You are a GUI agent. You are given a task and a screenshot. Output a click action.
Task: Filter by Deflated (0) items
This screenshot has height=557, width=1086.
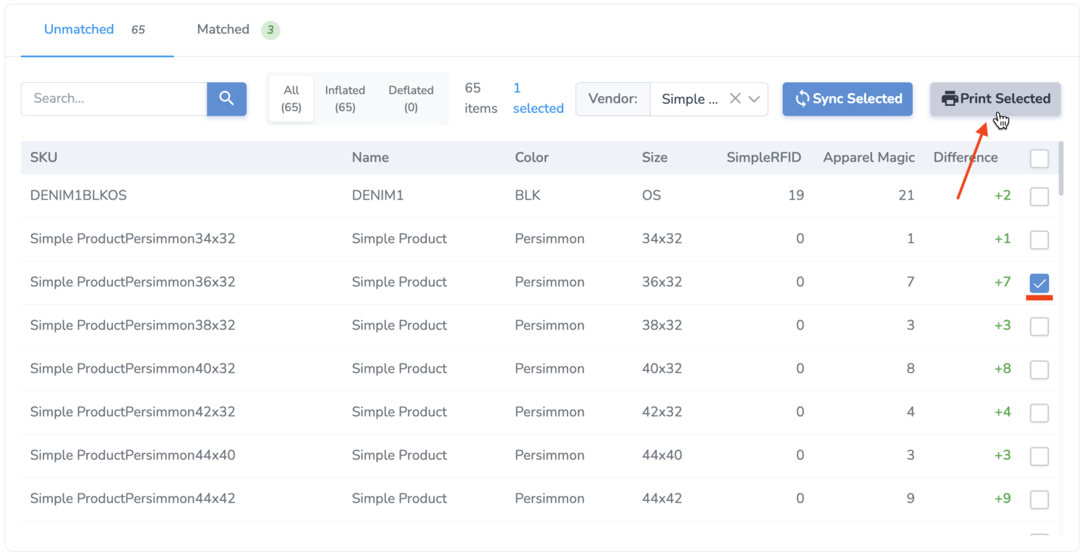[x=410, y=99]
